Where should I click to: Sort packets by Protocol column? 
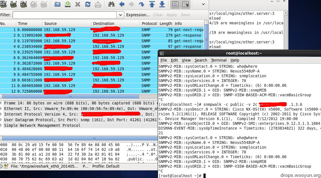[x=150, y=24]
